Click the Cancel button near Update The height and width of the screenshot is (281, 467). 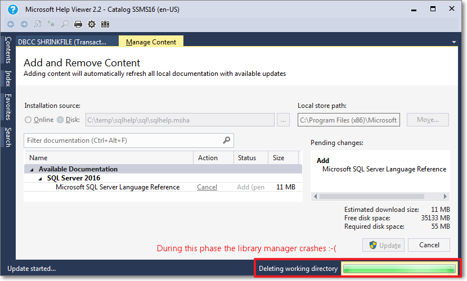tap(429, 245)
